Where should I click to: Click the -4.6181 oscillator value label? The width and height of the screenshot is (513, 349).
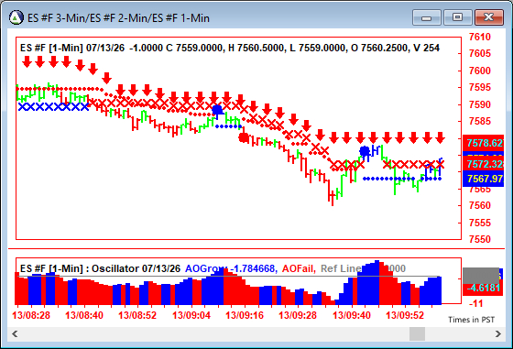(483, 288)
